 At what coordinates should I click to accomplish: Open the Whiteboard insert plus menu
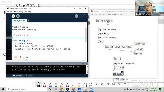click(114, 84)
